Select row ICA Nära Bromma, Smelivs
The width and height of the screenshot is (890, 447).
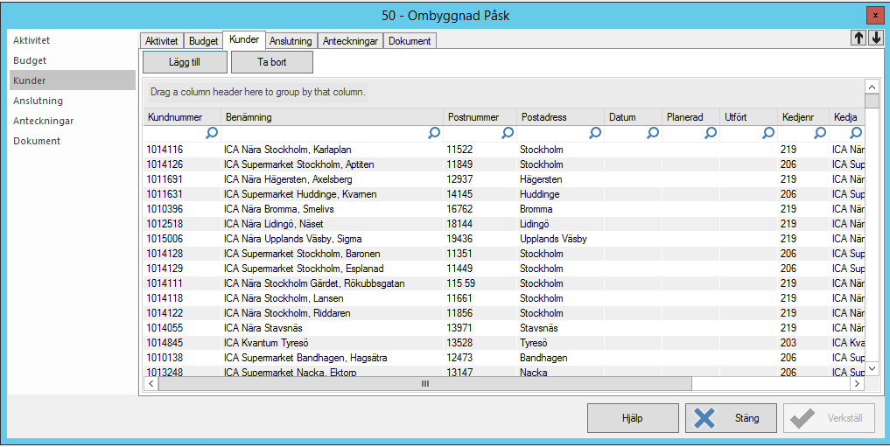504,209
